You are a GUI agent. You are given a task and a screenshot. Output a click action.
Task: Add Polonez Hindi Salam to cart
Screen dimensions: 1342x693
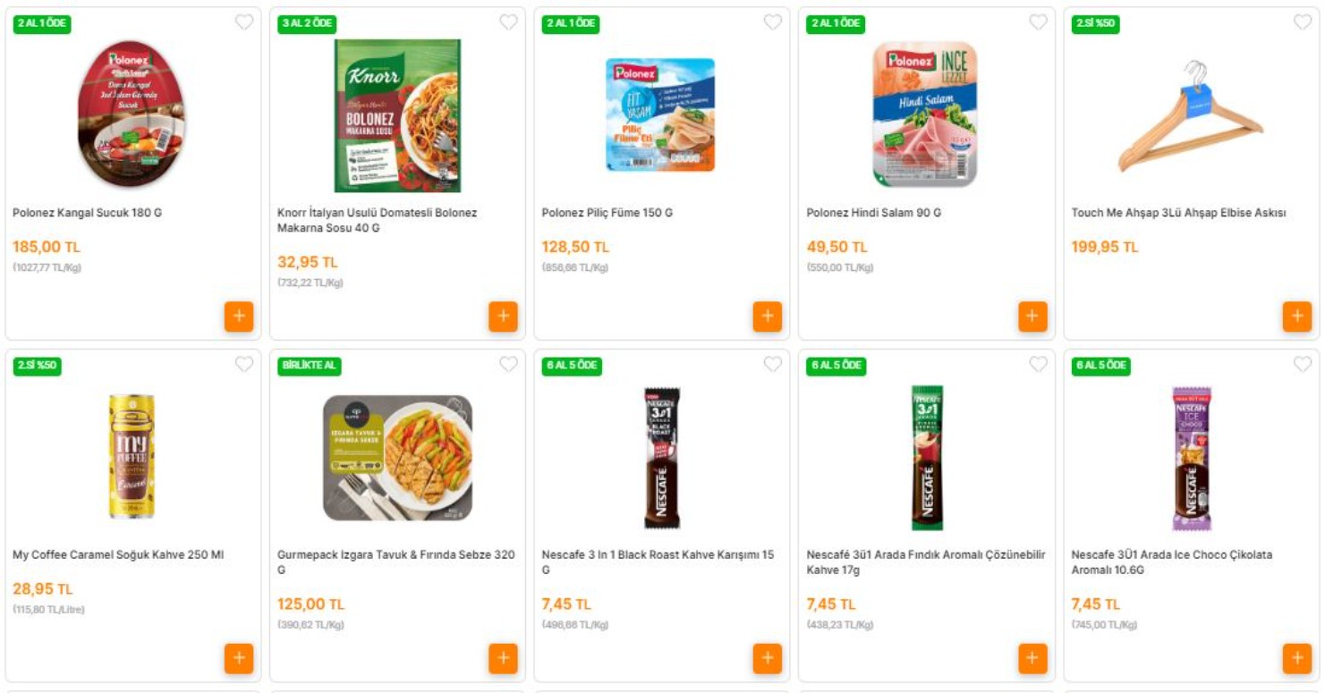[x=1032, y=317]
